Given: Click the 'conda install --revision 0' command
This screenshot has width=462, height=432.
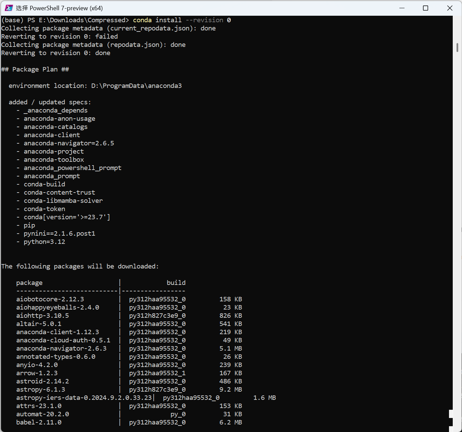Looking at the screenshot, I should [182, 20].
